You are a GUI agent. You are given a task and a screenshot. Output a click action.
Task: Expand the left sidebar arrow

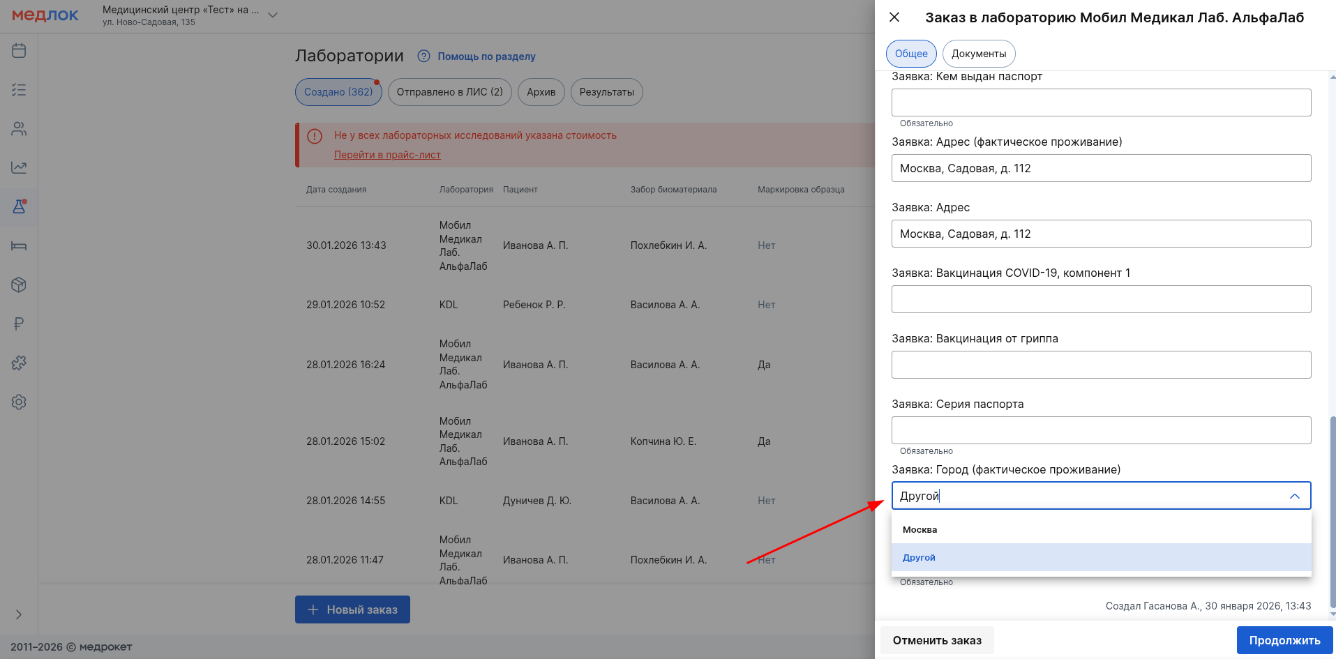(19, 614)
